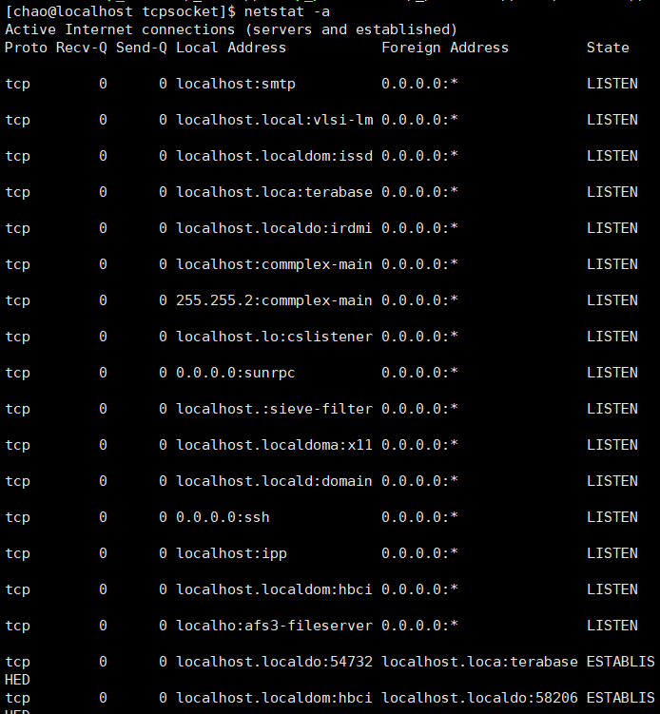Click 'localhost.localdom:hbci' in the LISTEN row
This screenshot has width=660, height=714.
(x=275, y=589)
